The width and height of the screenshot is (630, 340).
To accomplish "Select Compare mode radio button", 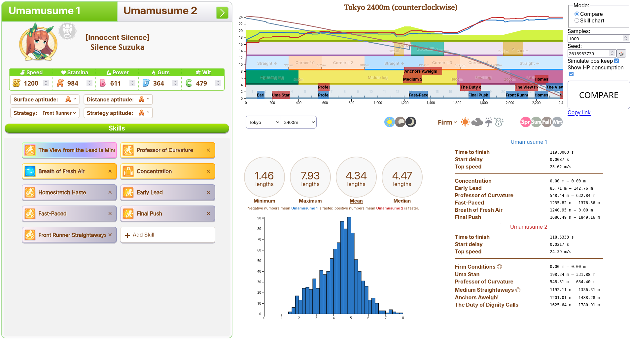I will pyautogui.click(x=577, y=14).
